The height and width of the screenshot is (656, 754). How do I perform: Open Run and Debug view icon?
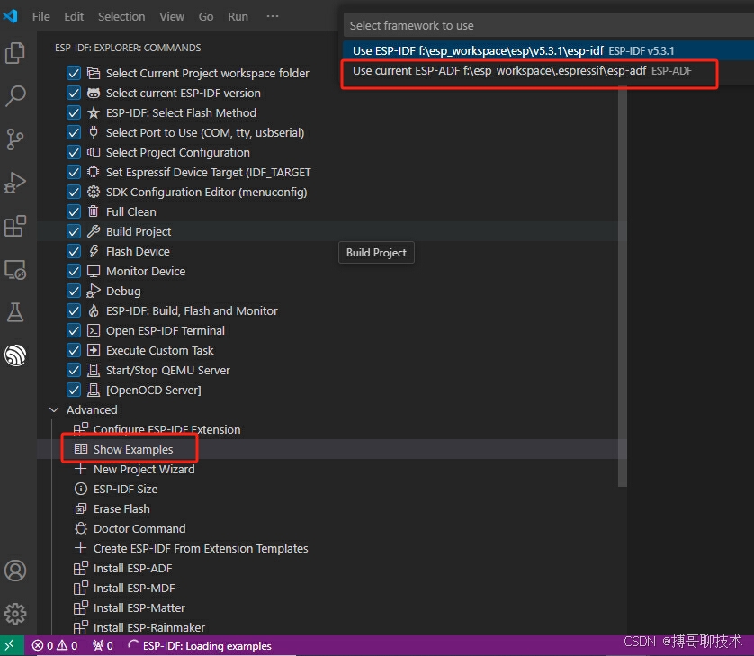click(15, 183)
